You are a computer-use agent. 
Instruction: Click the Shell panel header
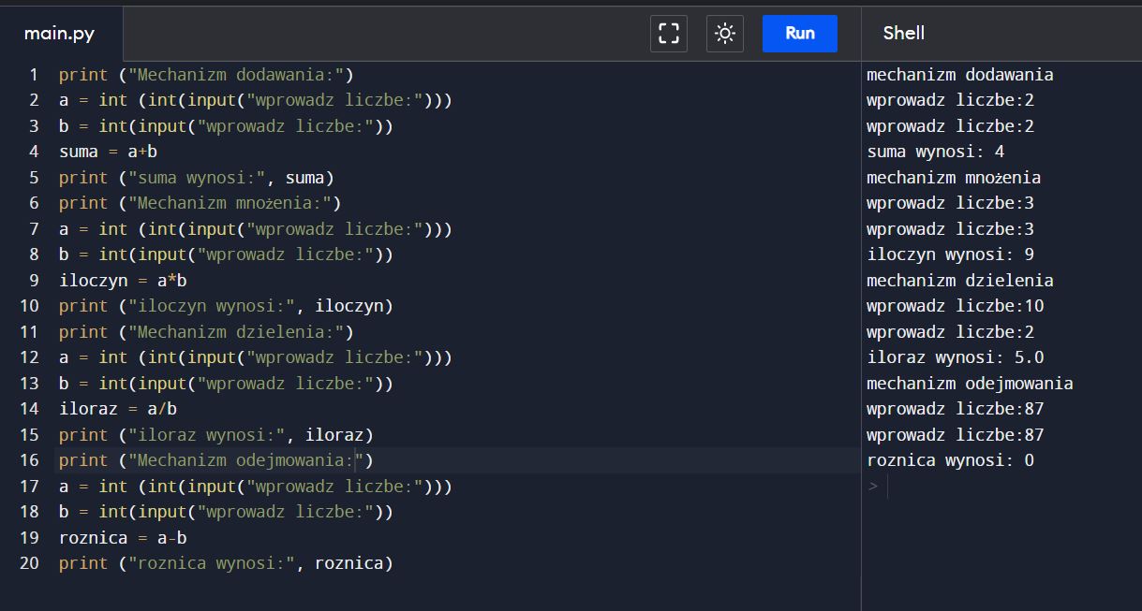click(902, 33)
